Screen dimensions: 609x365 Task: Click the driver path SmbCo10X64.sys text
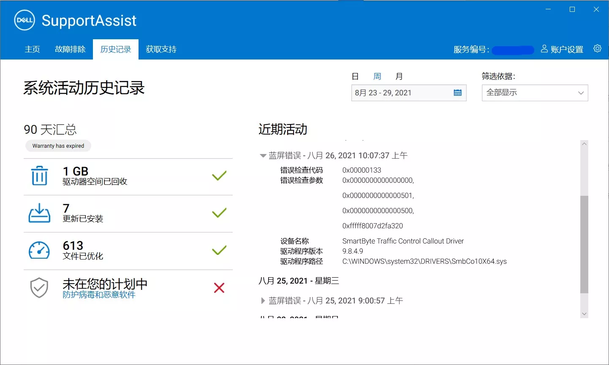424,261
